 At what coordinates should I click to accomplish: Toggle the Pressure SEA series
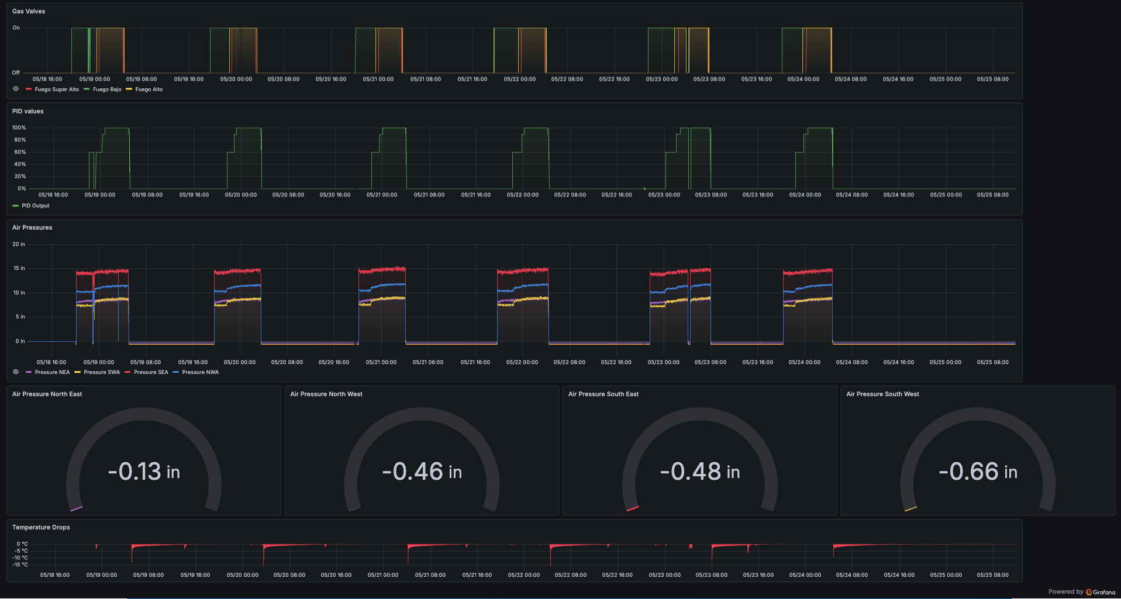point(151,372)
